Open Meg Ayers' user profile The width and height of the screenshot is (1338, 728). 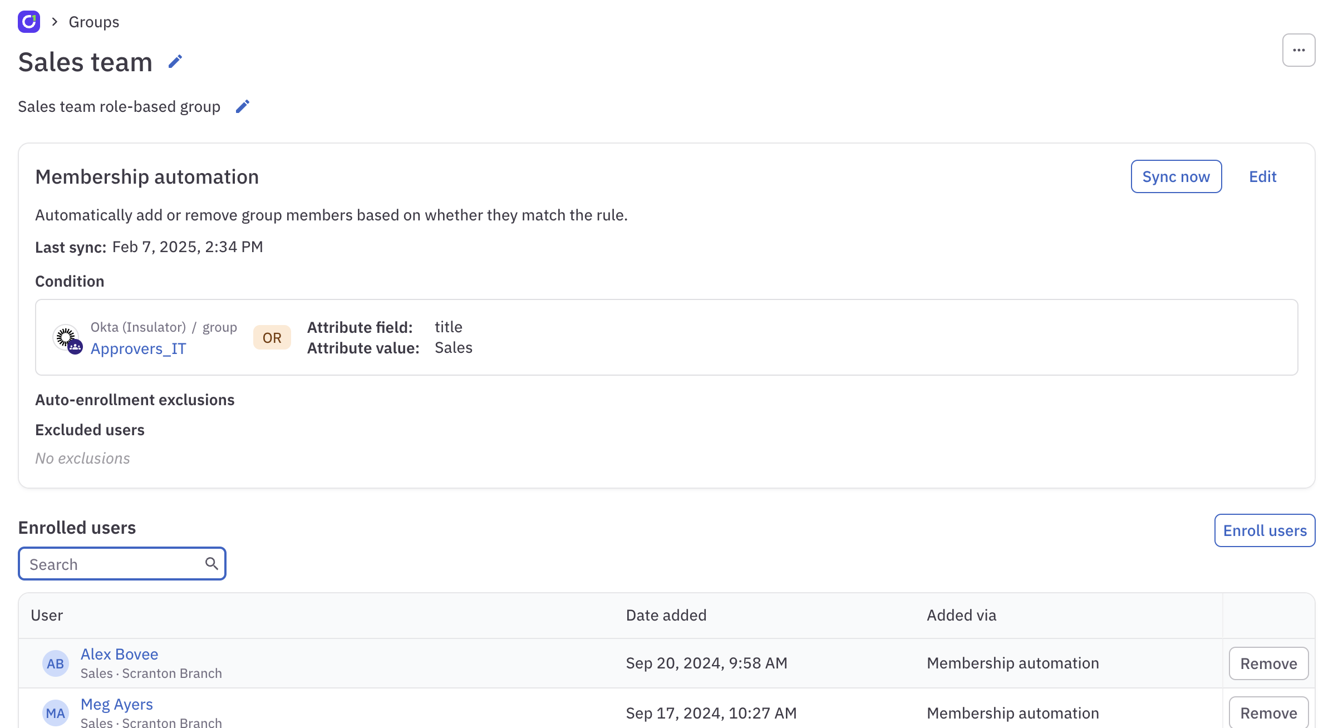pyautogui.click(x=116, y=704)
